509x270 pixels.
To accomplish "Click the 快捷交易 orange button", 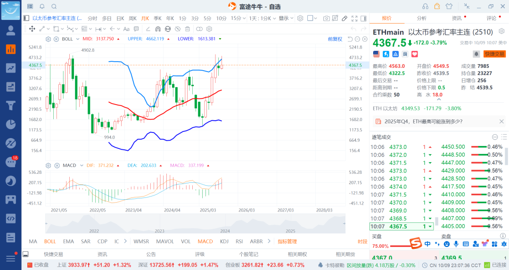I will (495, 54).
